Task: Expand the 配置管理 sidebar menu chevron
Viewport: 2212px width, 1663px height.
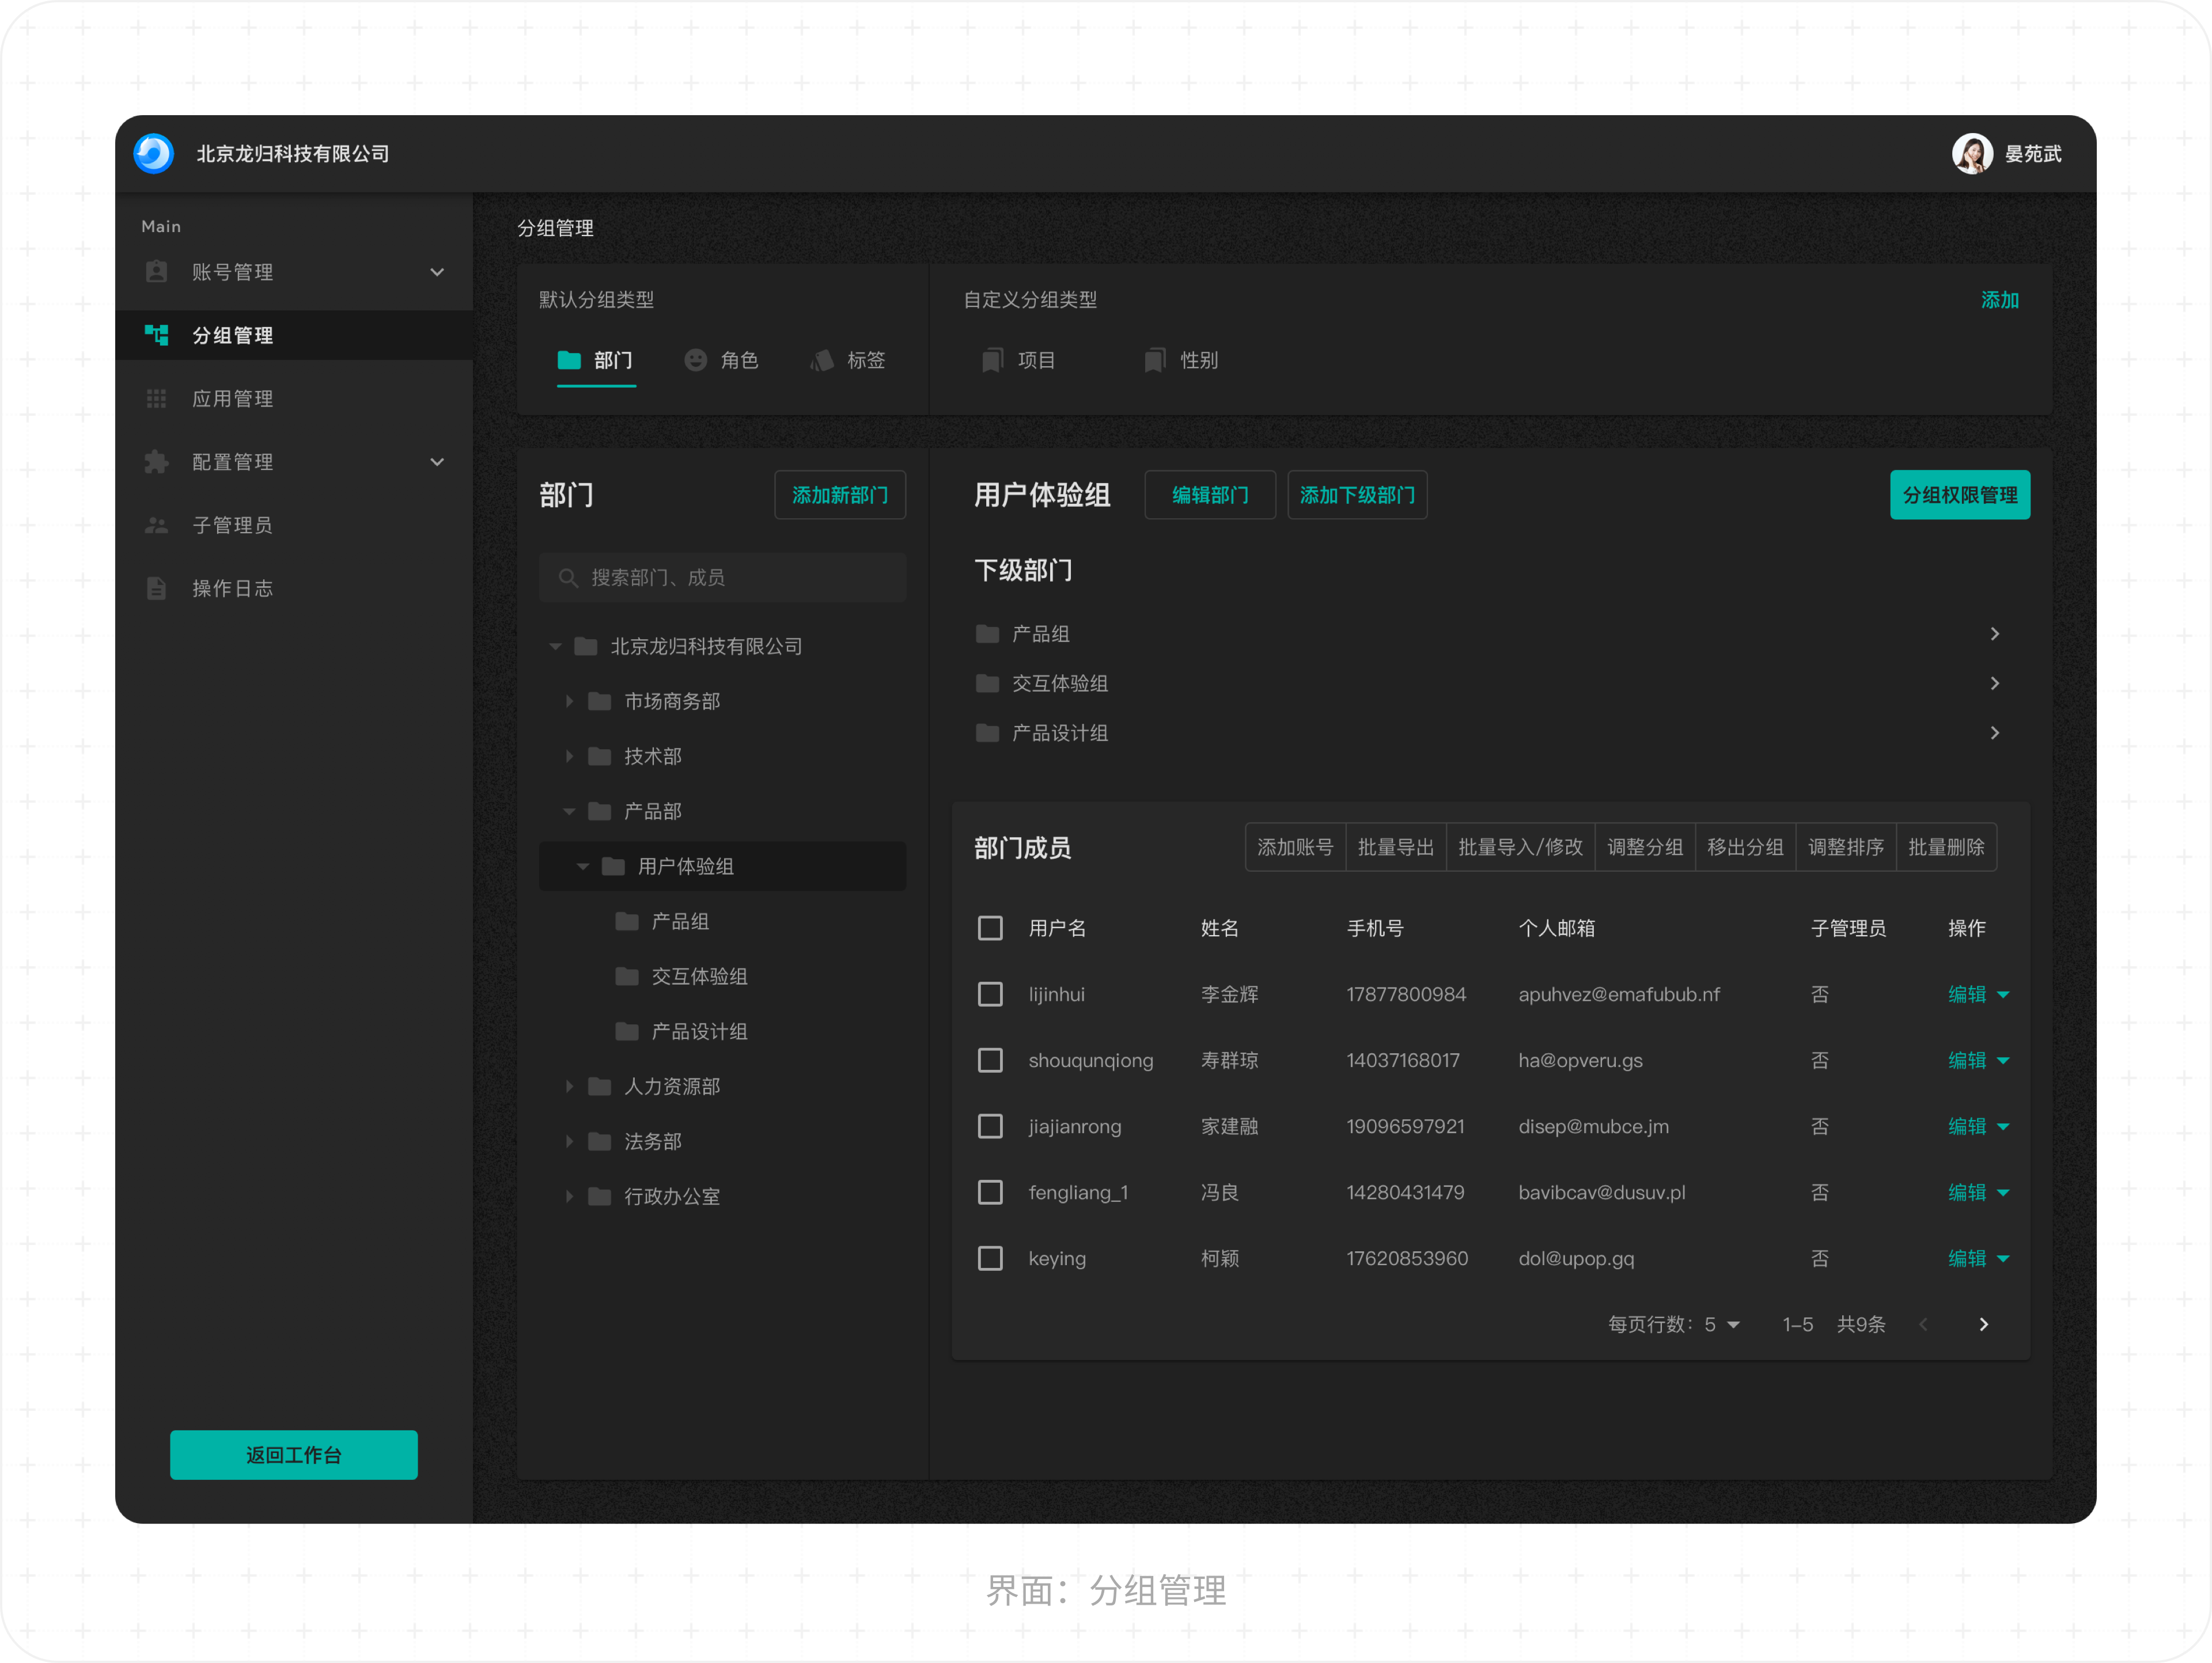Action: 437,462
